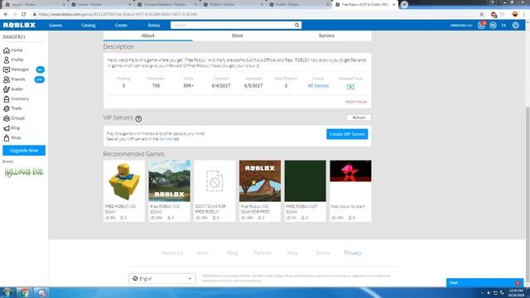Switch to the About tab
Image resolution: width=530 pixels, height=298 pixels.
point(147,36)
